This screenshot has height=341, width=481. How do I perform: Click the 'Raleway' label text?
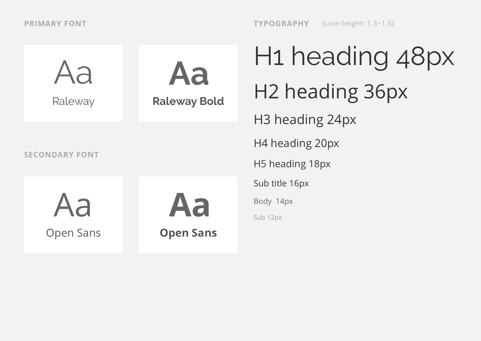(x=73, y=101)
